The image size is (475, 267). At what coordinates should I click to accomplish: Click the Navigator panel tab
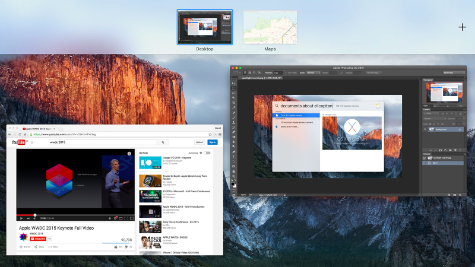[x=428, y=80]
